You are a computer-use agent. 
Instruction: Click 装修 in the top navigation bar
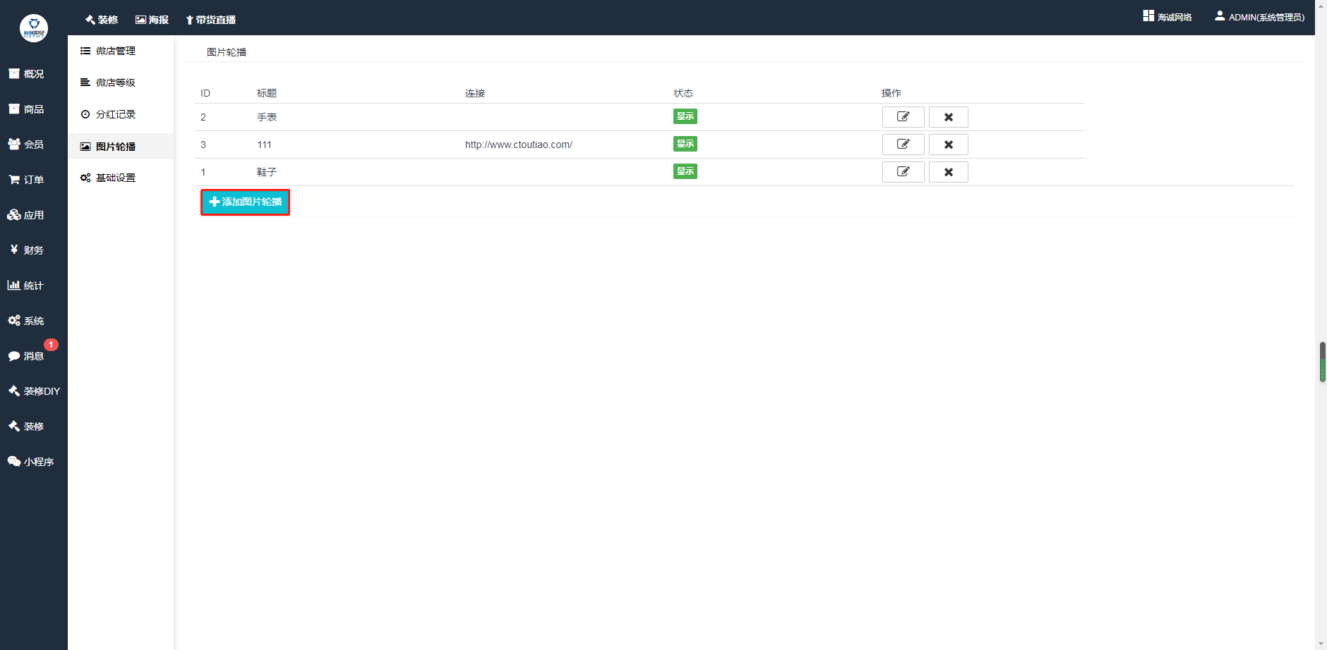click(x=102, y=20)
